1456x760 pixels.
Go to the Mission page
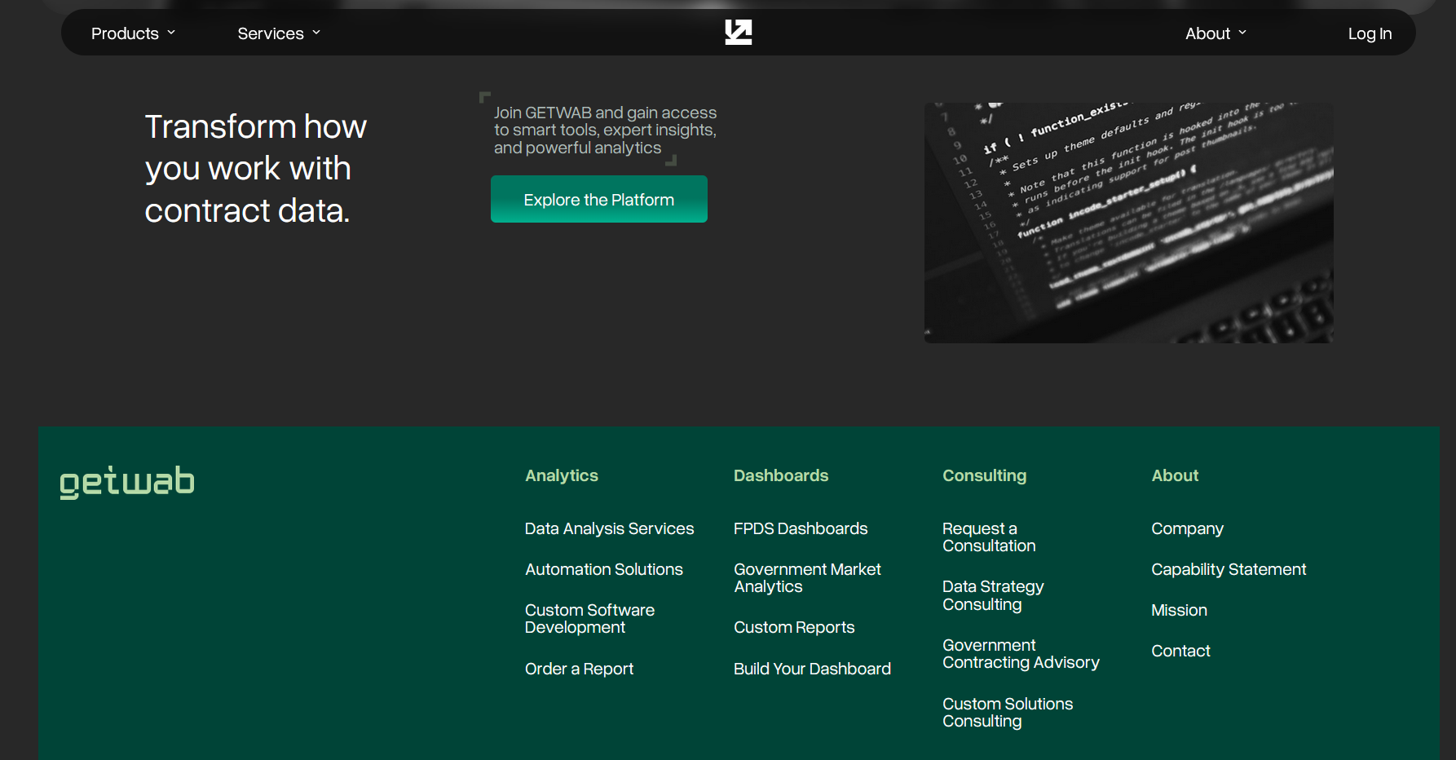coord(1179,610)
